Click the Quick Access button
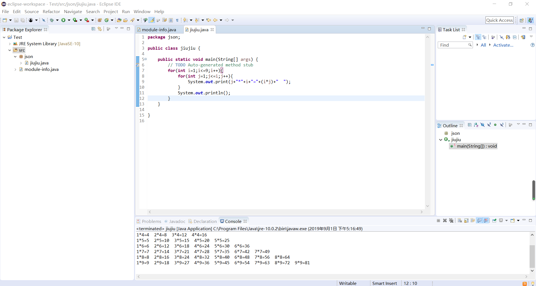Screen dimensions: 536x286 point(499,20)
